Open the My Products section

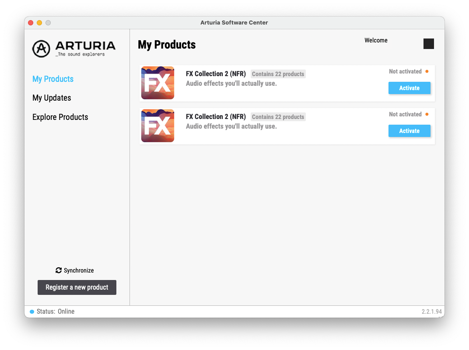point(53,79)
